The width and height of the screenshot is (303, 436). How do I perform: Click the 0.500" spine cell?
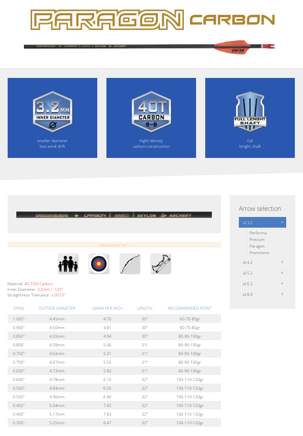[x=19, y=396]
